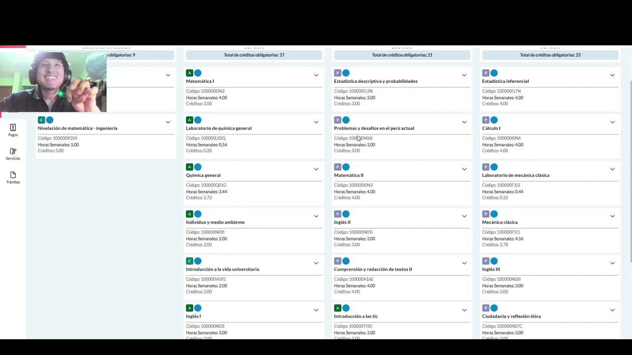Click the P badge on Estadística inferencial
This screenshot has height=355, width=632.
(x=486, y=73)
